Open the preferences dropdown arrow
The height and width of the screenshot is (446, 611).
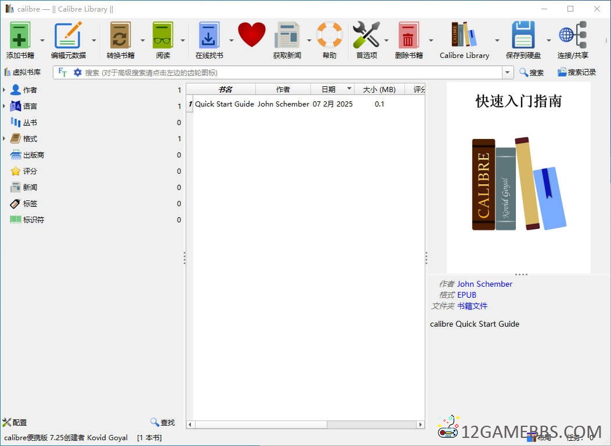(x=386, y=40)
